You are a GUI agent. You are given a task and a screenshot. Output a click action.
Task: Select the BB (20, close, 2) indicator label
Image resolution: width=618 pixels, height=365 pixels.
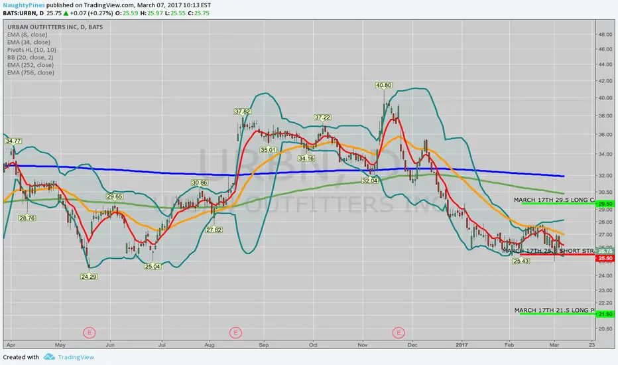31,57
